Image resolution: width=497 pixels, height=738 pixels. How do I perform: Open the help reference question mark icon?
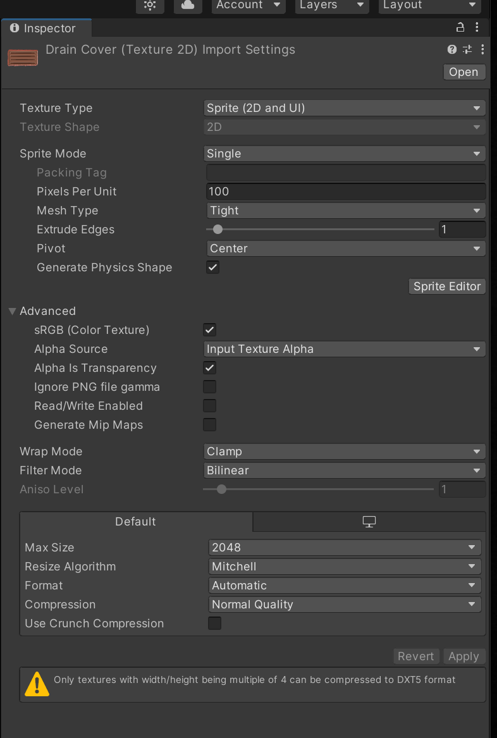[451, 49]
